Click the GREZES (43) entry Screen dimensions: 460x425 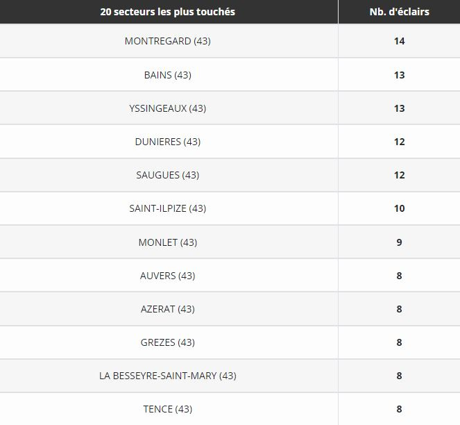click(x=167, y=342)
